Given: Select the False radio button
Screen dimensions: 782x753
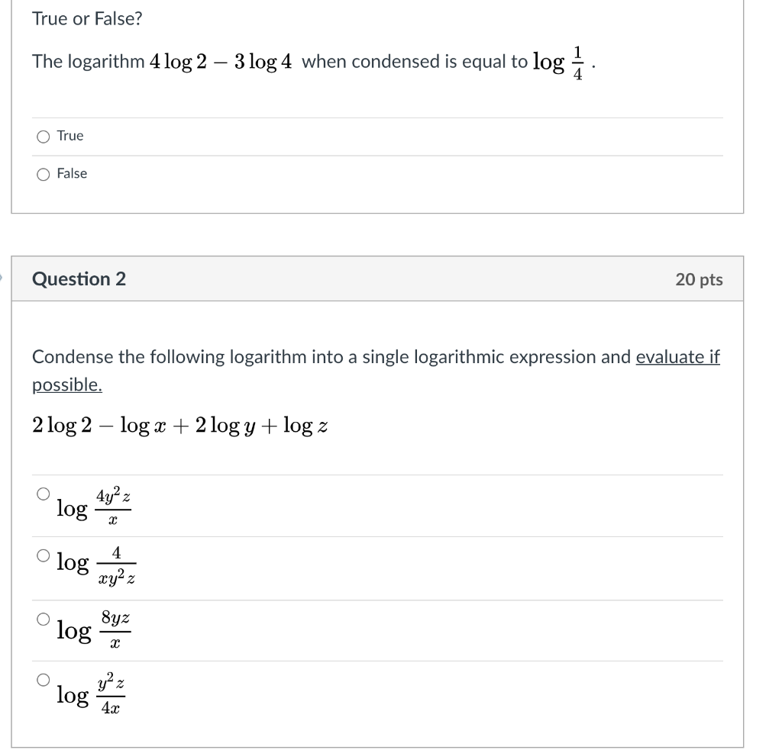Looking at the screenshot, I should click(x=42, y=174).
